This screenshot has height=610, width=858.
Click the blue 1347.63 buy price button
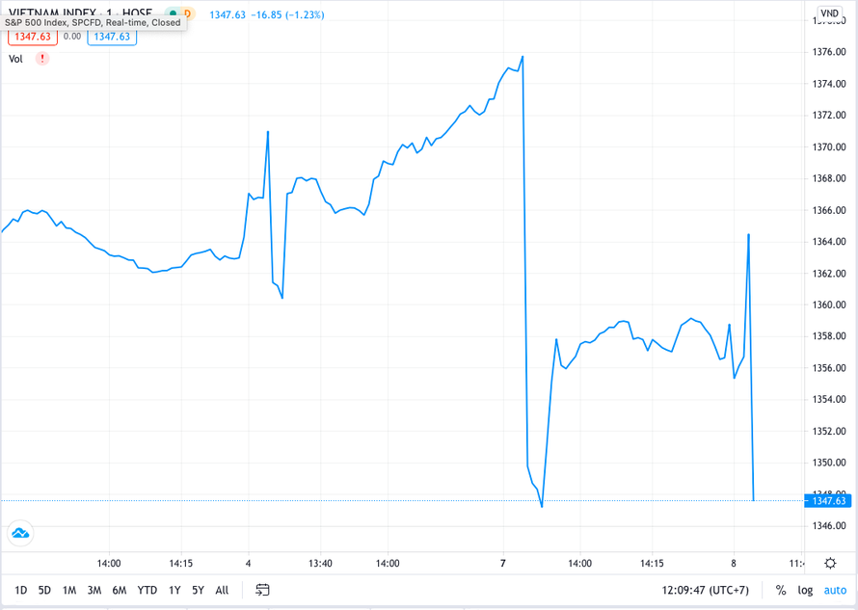pyautogui.click(x=112, y=37)
